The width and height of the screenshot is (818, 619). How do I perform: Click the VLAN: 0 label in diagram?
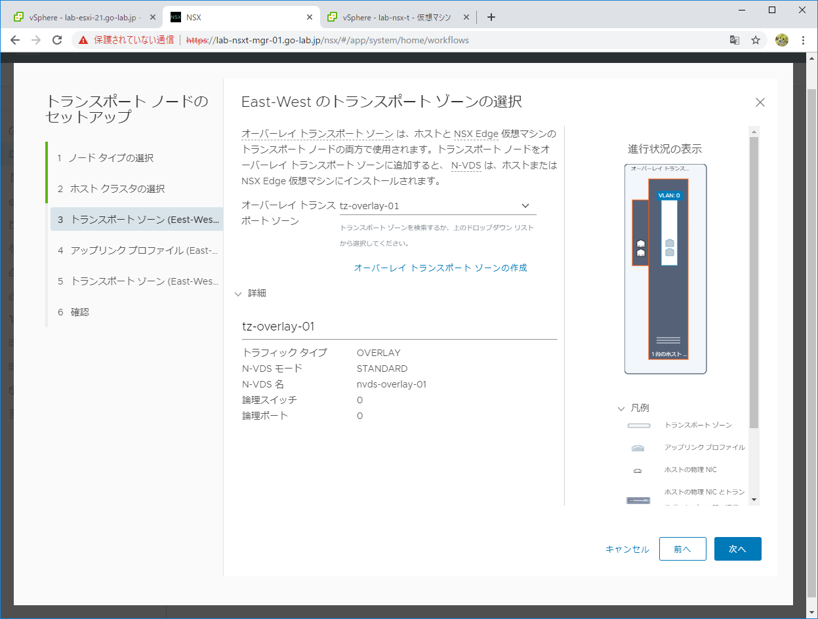tap(669, 195)
